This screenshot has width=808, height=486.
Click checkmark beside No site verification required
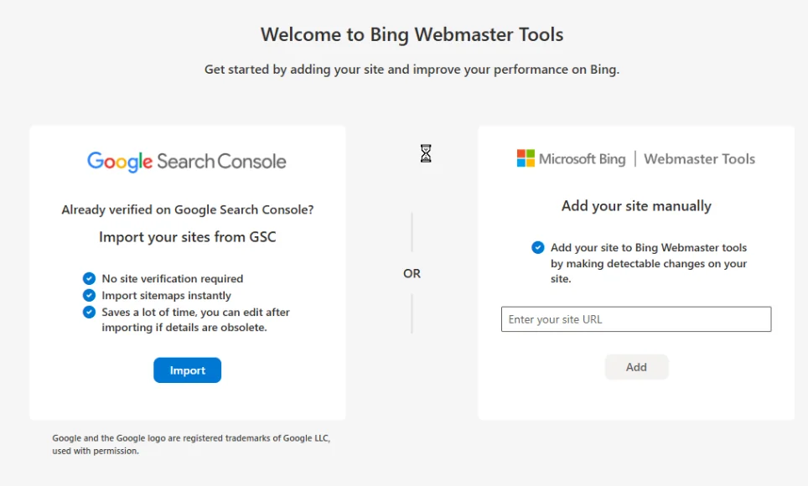[89, 278]
